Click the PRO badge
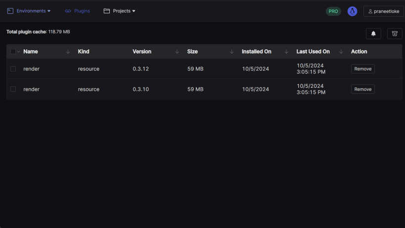The width and height of the screenshot is (405, 228). point(333,11)
